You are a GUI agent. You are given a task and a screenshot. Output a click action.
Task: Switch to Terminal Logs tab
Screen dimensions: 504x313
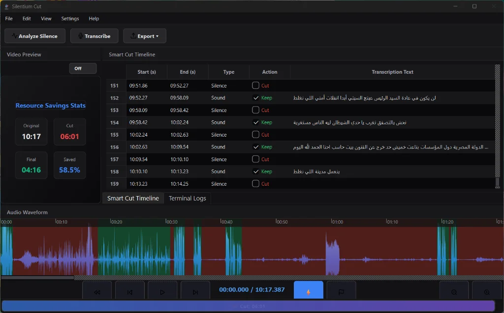point(188,198)
